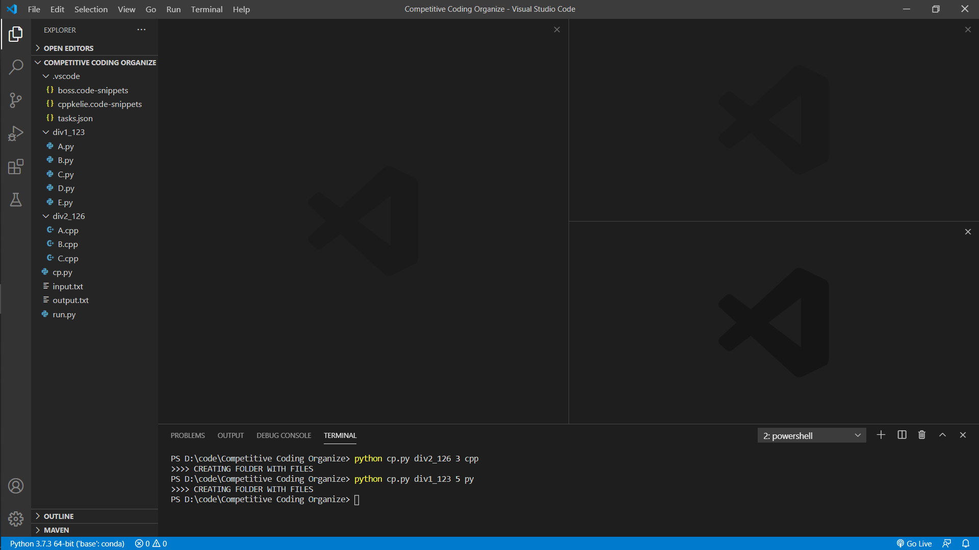Collapse the .vscode folder

[x=95, y=76]
